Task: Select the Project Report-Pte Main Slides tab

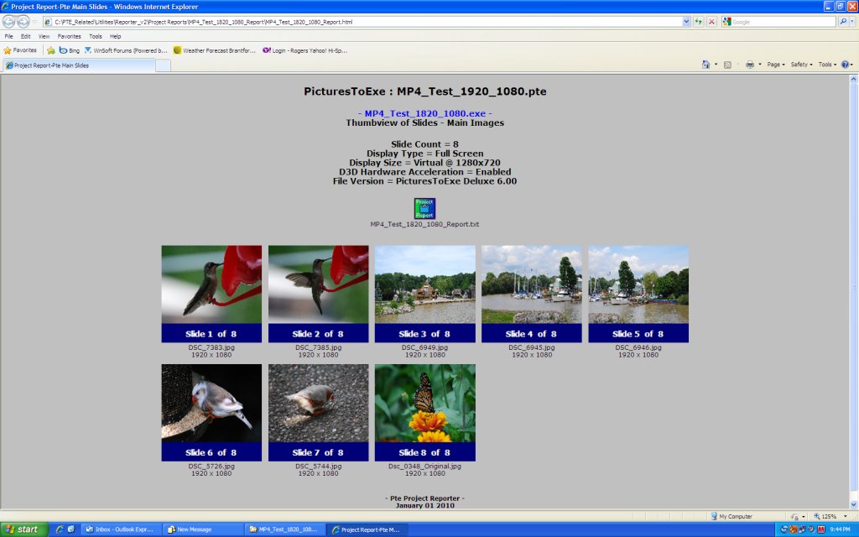Action: [x=78, y=65]
